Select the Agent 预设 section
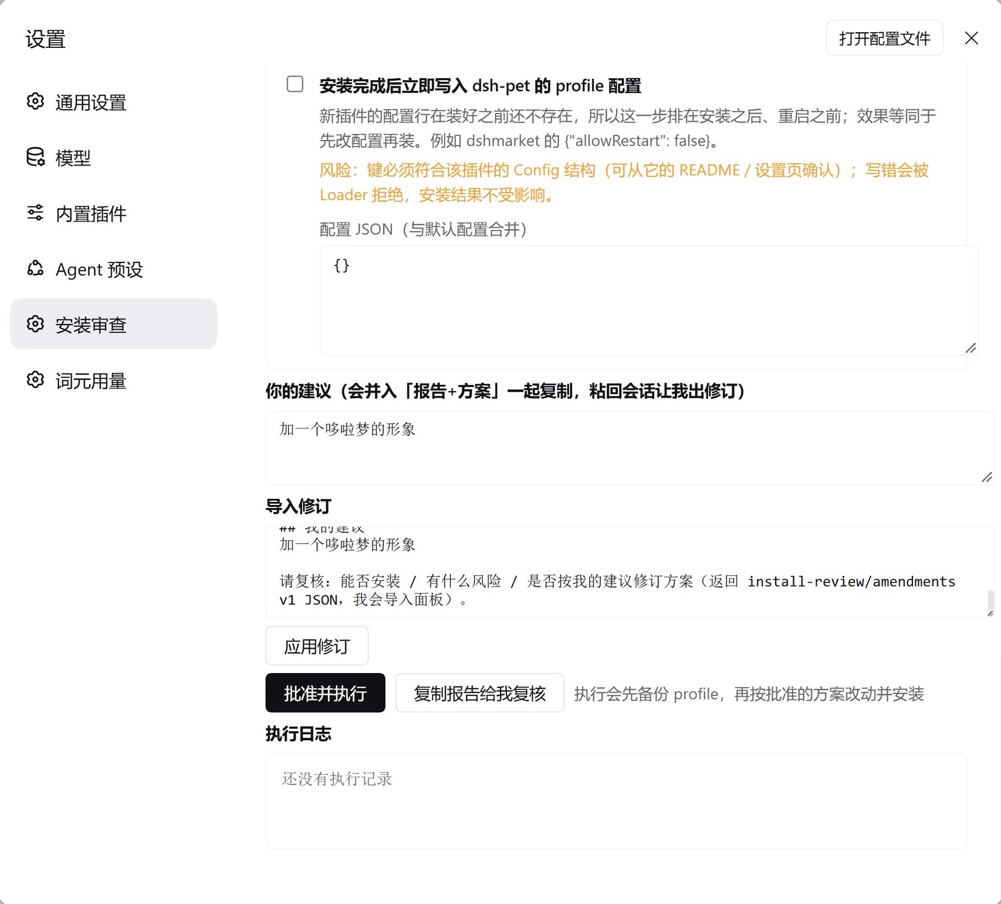 click(114, 269)
